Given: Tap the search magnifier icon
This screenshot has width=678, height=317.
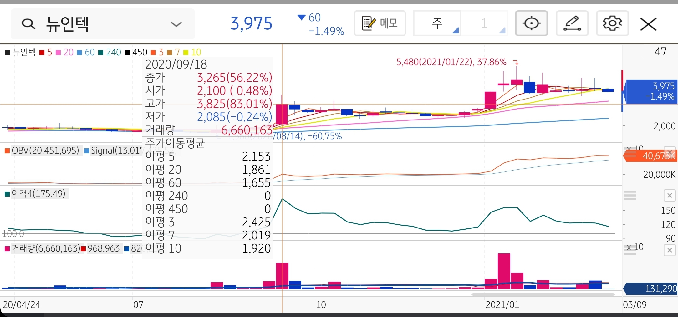Looking at the screenshot, I should tap(28, 24).
